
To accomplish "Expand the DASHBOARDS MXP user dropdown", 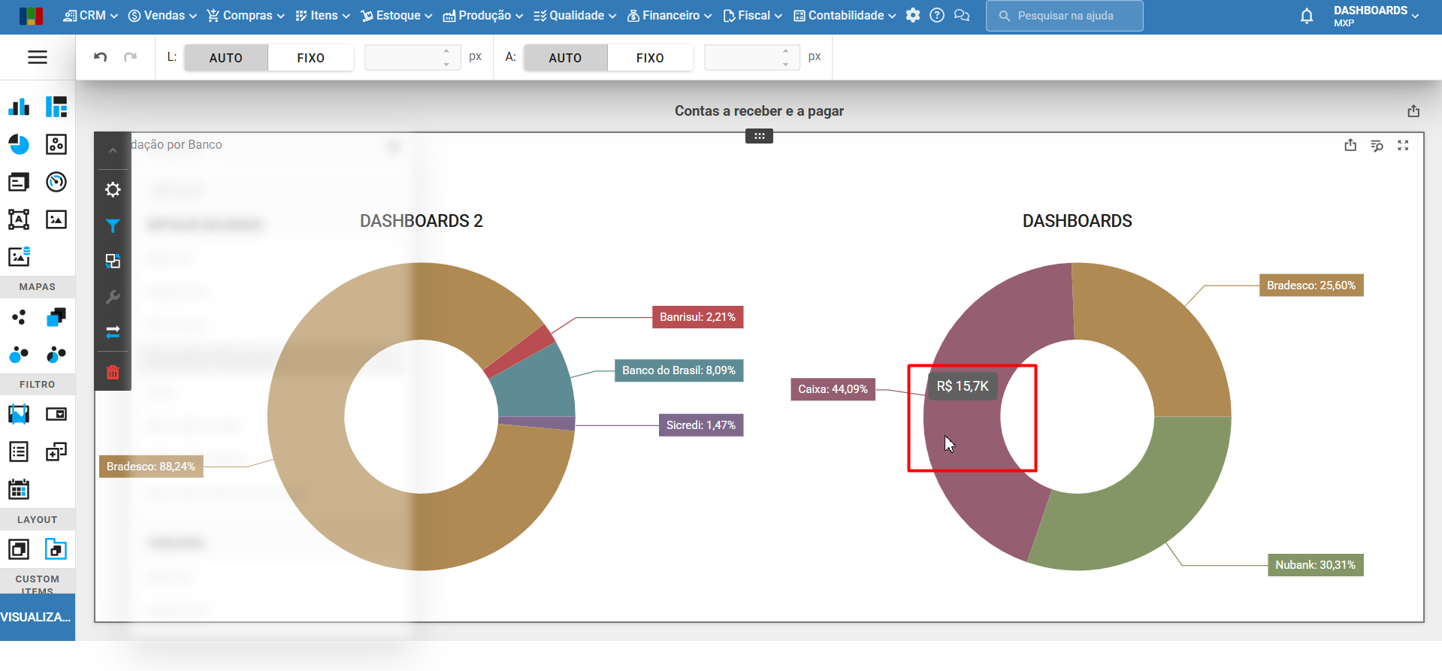I will click(x=1376, y=16).
